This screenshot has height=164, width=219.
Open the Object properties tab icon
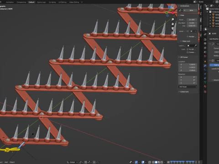tap(205, 61)
